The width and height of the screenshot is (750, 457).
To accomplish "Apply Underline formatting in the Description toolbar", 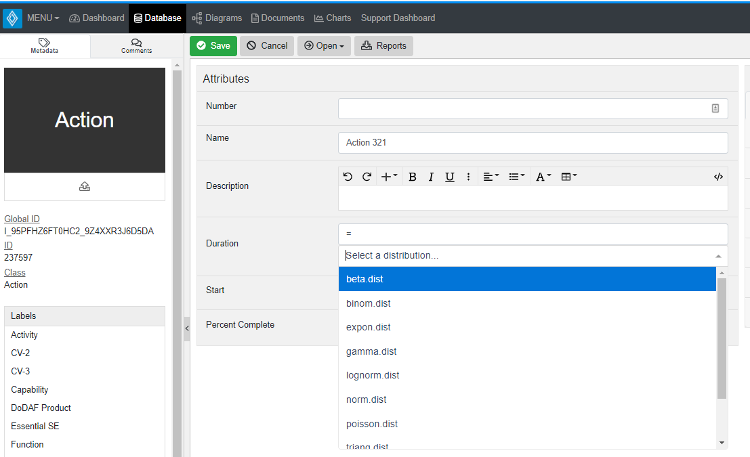I will [449, 177].
